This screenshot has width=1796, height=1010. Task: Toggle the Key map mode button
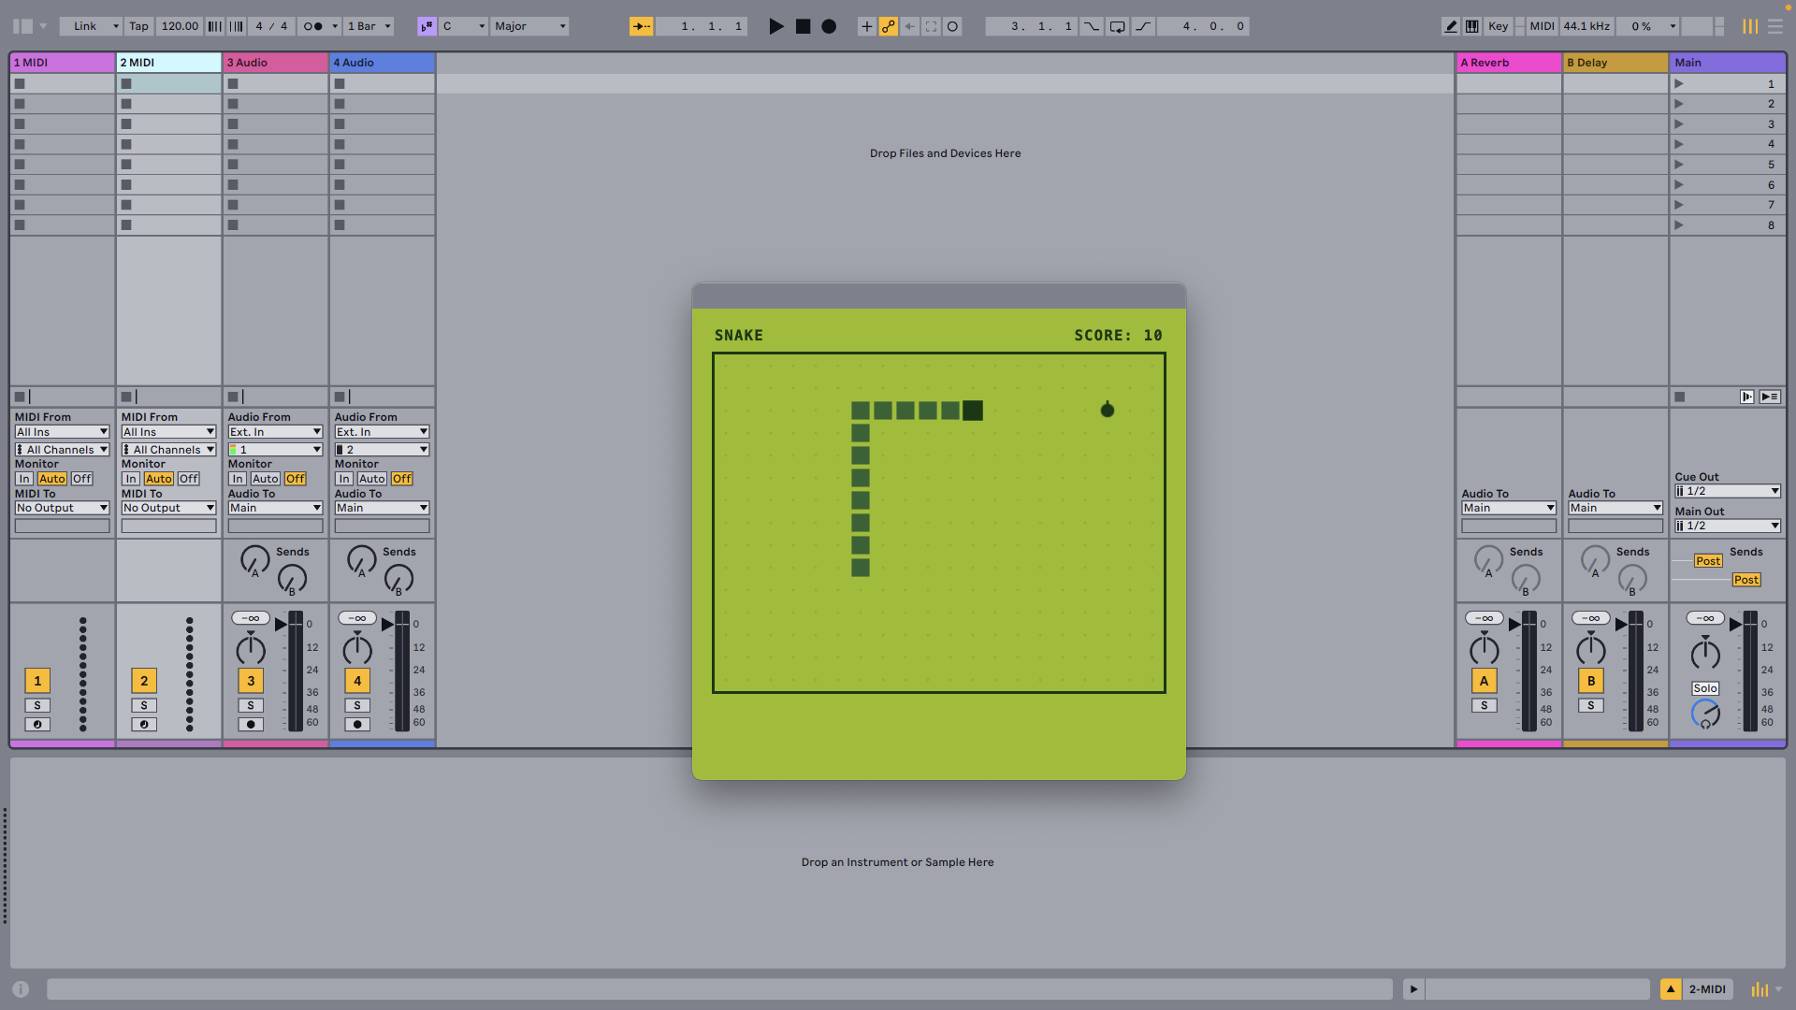[1499, 26]
